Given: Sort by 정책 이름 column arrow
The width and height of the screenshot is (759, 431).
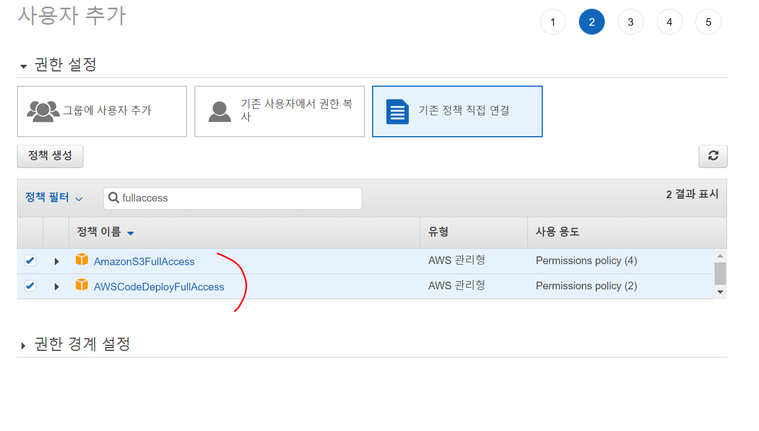Looking at the screenshot, I should 131,233.
